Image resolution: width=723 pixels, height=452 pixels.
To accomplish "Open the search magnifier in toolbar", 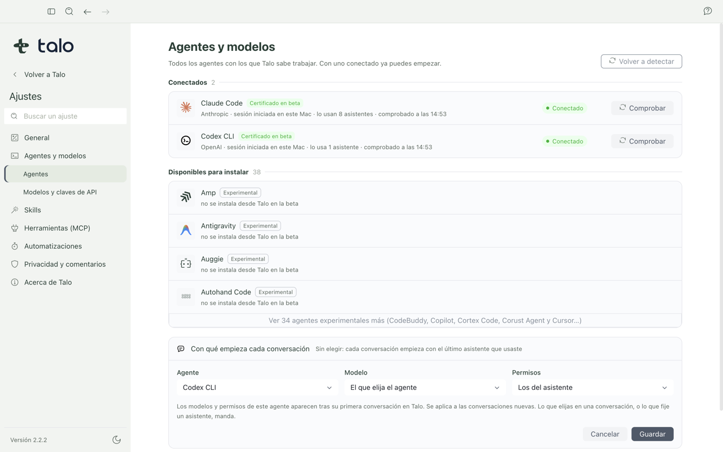I will point(69,11).
